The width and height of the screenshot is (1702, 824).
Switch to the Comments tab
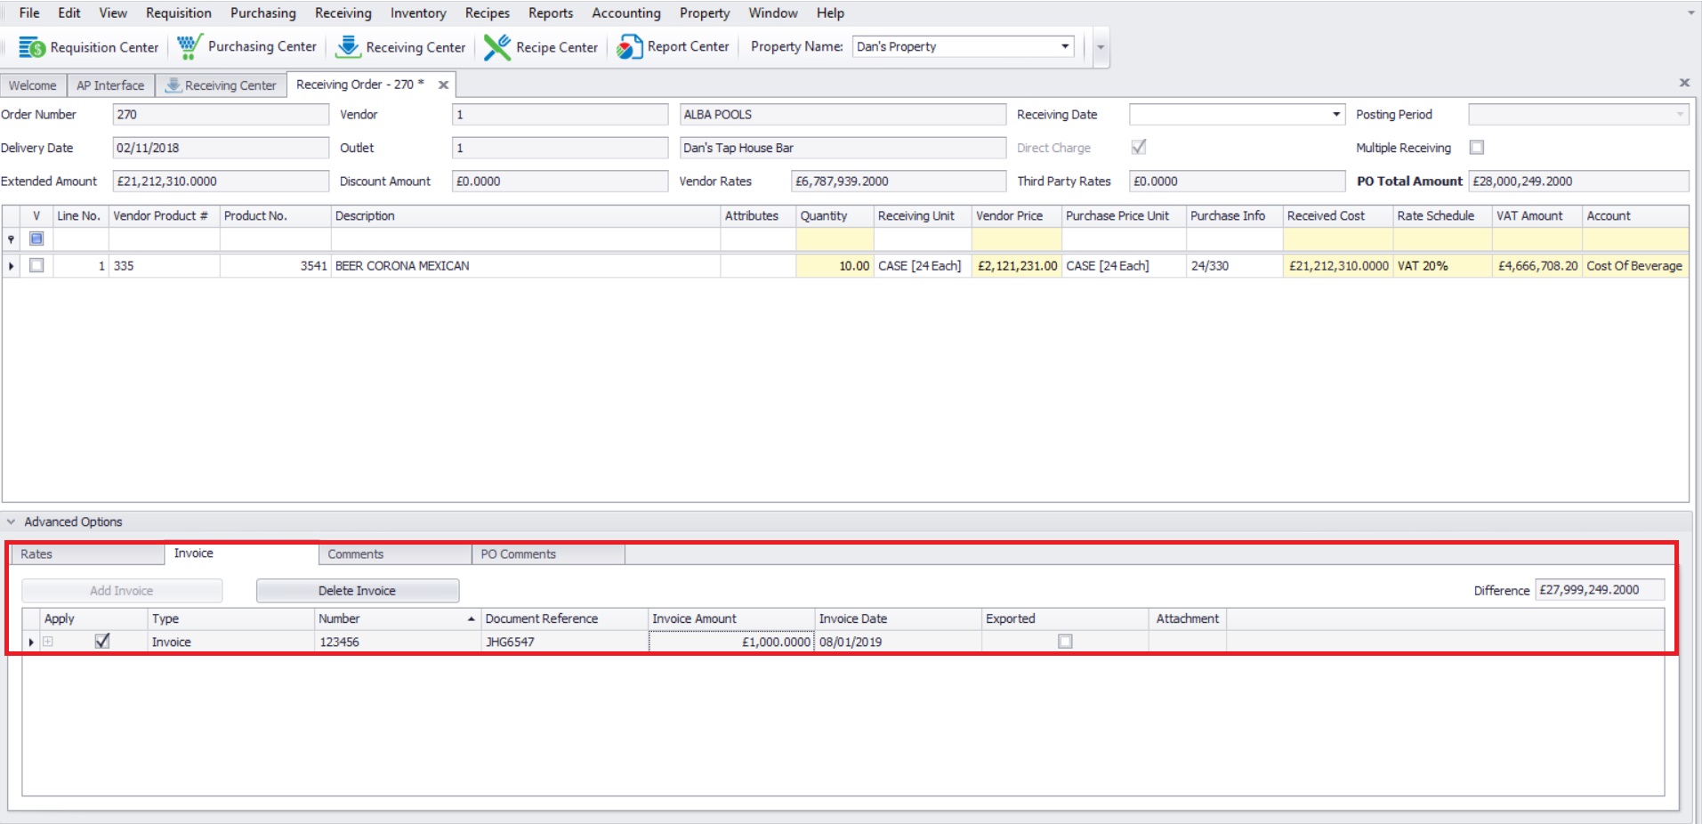pyautogui.click(x=395, y=553)
